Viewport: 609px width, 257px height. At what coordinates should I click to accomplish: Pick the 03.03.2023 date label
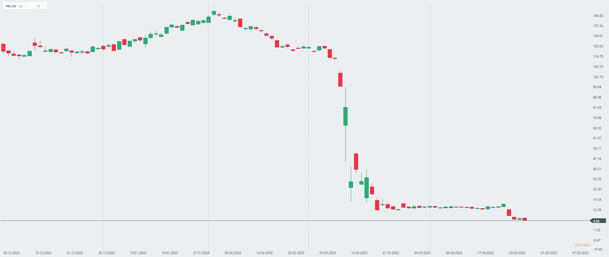328,253
